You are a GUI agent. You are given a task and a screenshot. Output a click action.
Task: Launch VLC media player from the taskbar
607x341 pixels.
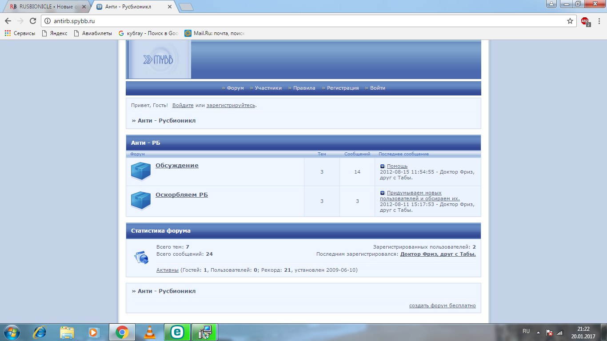tap(150, 332)
